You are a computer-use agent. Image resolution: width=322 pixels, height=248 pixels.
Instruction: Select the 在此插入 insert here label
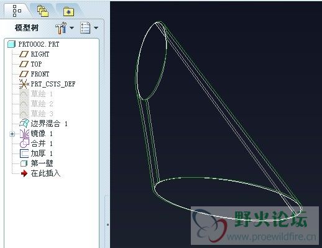(45, 173)
